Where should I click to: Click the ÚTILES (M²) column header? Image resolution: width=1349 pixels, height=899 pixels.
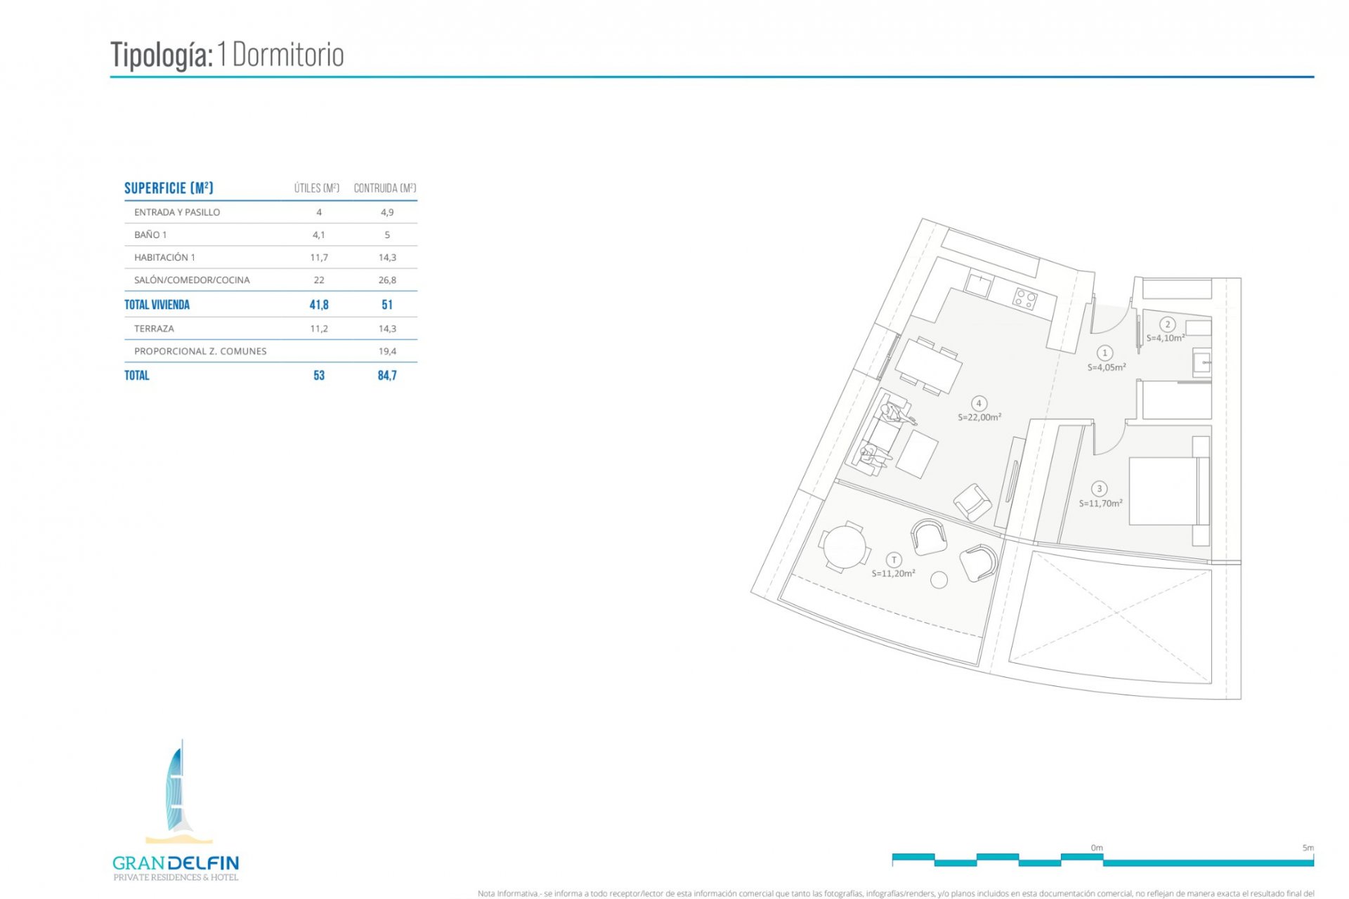[x=317, y=188]
